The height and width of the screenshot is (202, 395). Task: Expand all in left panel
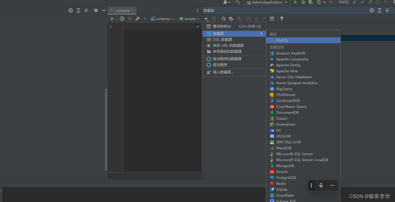pos(78,10)
